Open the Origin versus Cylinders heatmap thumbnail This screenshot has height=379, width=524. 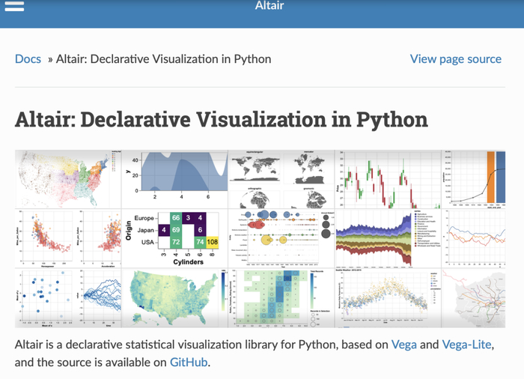tap(174, 238)
